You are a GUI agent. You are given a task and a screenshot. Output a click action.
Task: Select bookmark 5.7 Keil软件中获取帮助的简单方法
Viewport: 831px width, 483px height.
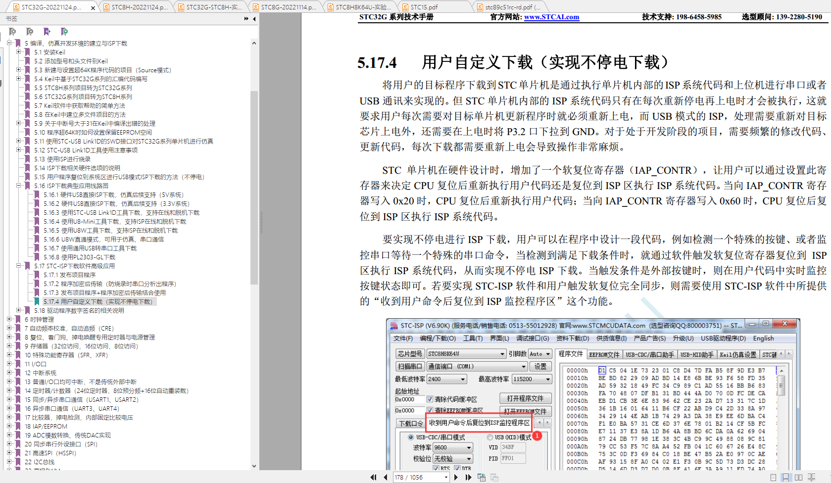[80, 105]
